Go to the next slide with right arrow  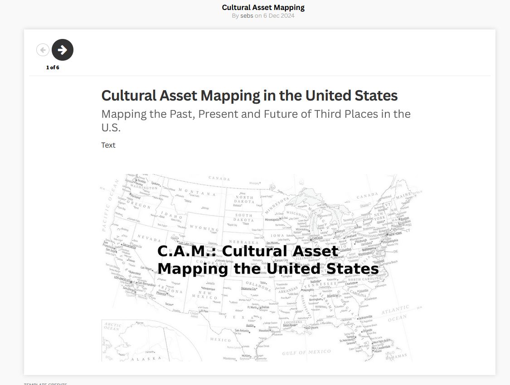tap(63, 50)
